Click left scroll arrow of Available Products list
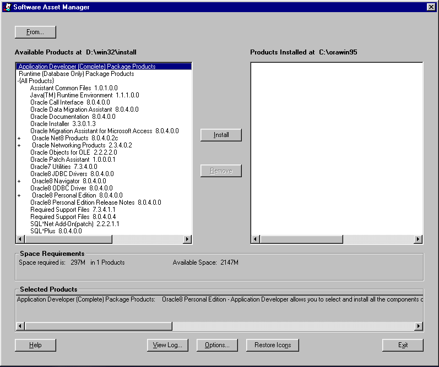Screen dimensions: 439x367 point(20,239)
